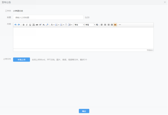168x115 pixels.
Task: Click the word count text under editor
Action: pos(150,50)
